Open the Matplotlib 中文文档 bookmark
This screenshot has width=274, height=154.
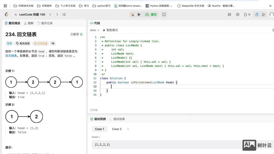[x=191, y=6]
